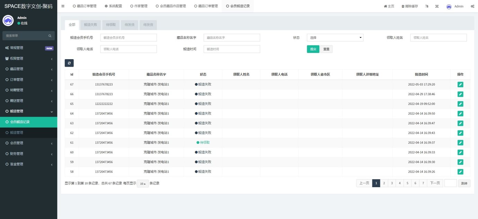478x219 pixels.
Task: Focus the 锻造会员手机号 input field
Action: [x=129, y=38]
